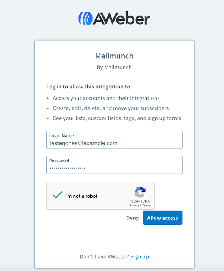Click the reCAPTCHA caption under logo
Screen dimensions: 224x271
[140, 202]
